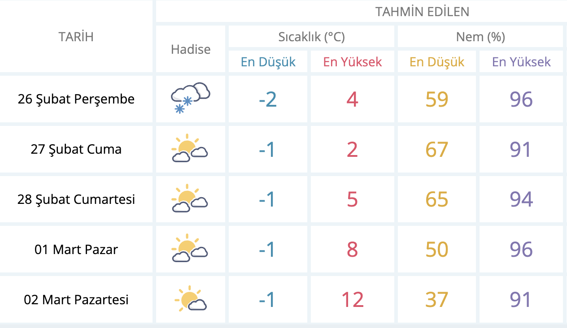
Task: Select the 02 Mart Pazartesi date cell
Action: pos(76,299)
